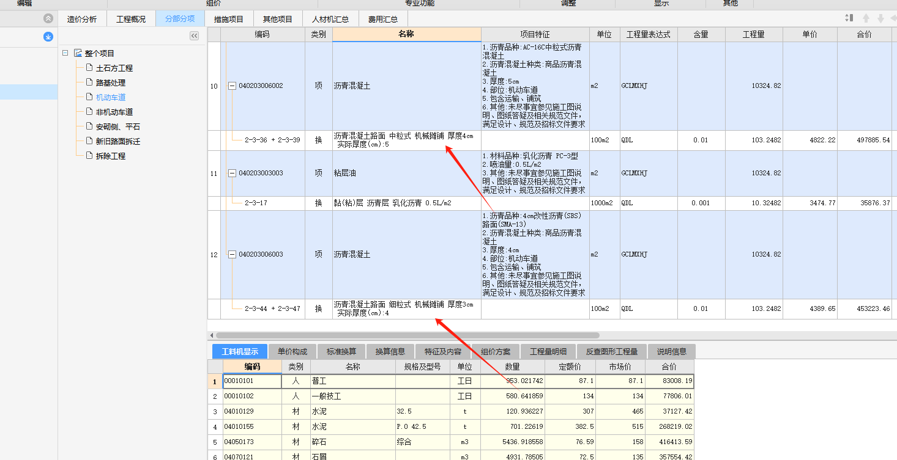Click the document icon beside 拆除工程
Image resolution: width=897 pixels, height=460 pixels.
(89, 156)
